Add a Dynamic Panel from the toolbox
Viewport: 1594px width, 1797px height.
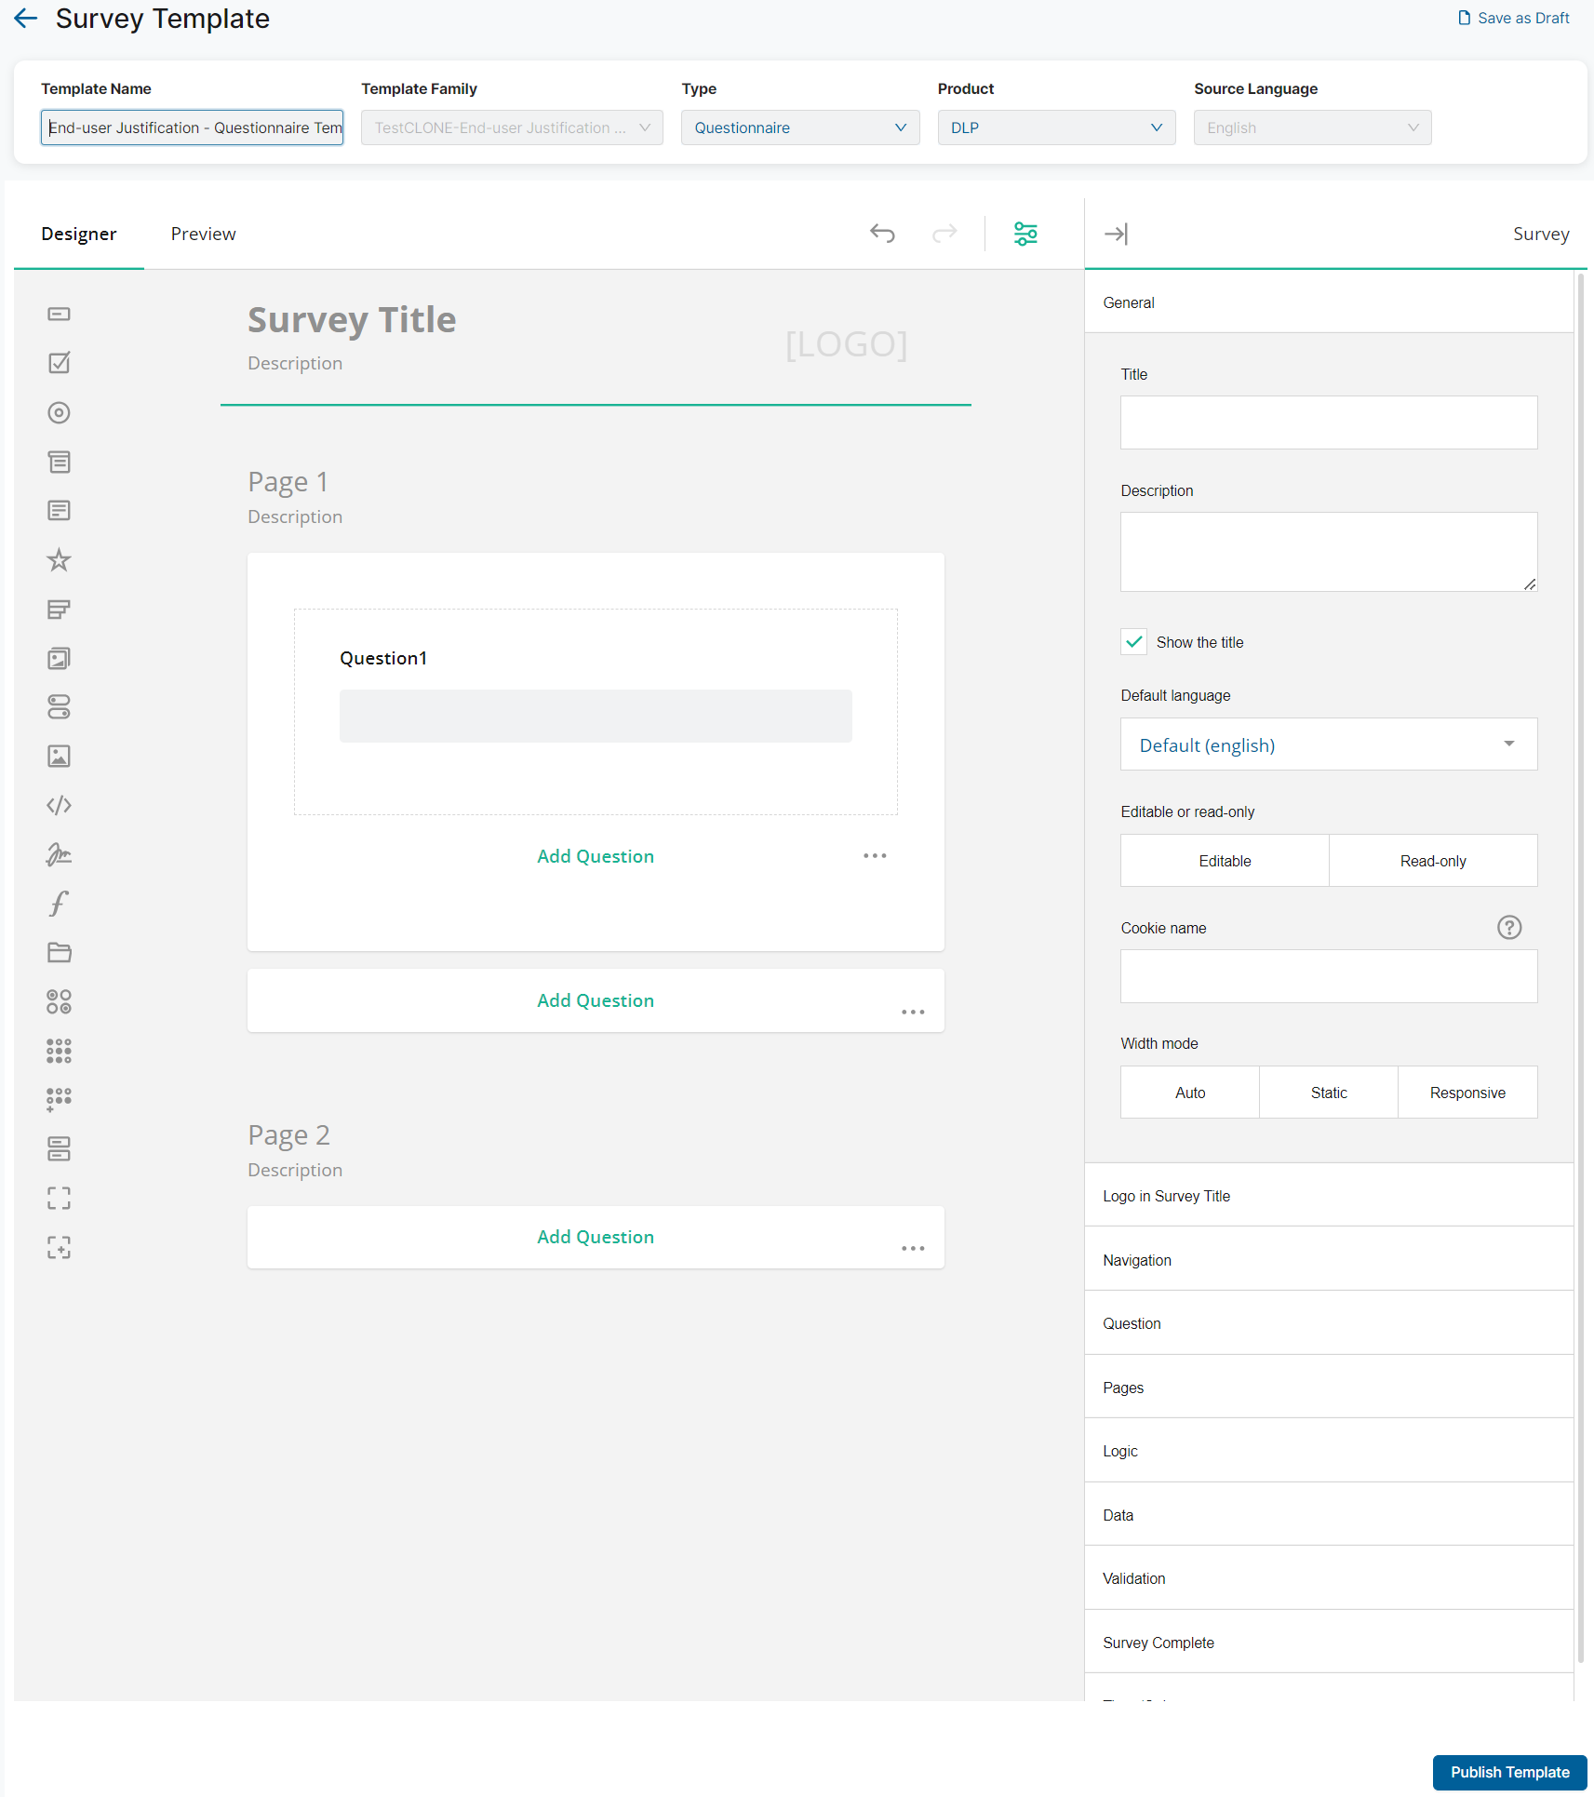pyautogui.click(x=59, y=1247)
